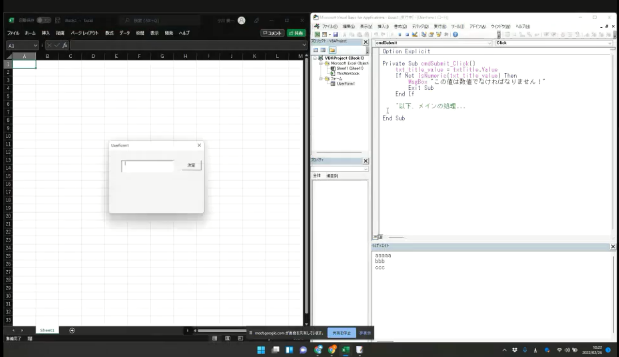Screen dimensions: 619x357
Task: Open the Click procedure dropdown
Action: click(610, 43)
